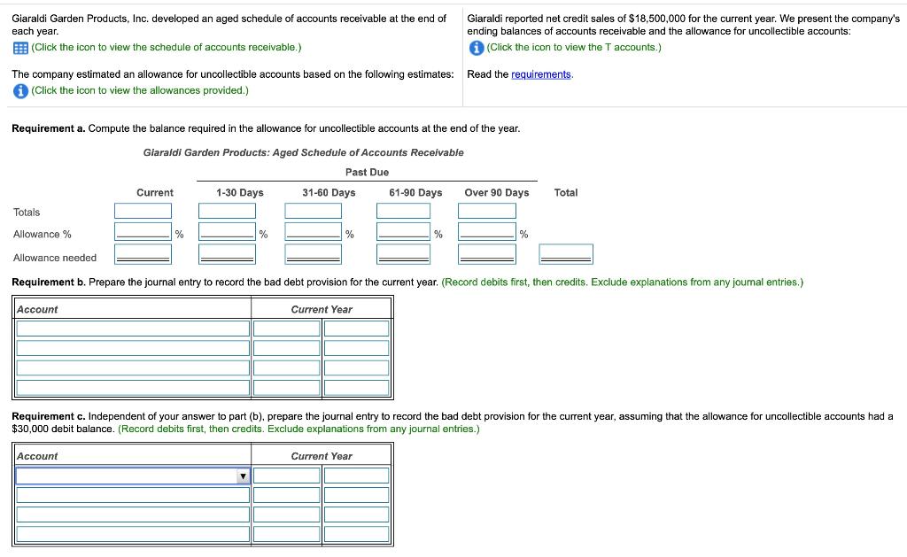Select the Totals field under Over 90 Days
This screenshot has width=907, height=557.
click(487, 211)
